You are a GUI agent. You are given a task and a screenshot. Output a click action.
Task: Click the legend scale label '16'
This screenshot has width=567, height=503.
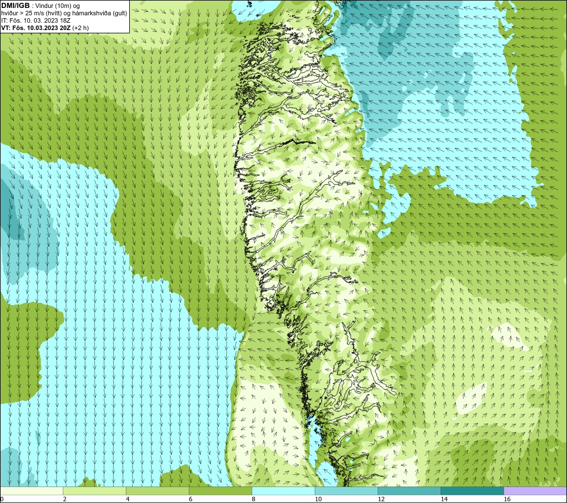pos(506,499)
